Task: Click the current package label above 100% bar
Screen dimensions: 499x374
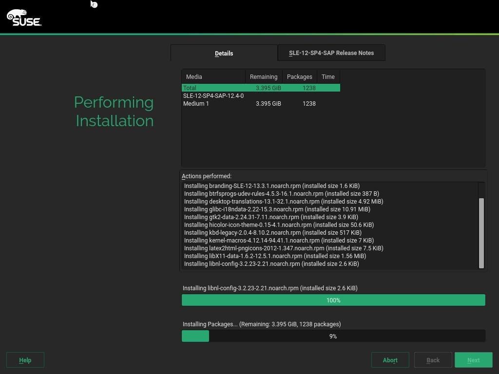Action: 270,288
